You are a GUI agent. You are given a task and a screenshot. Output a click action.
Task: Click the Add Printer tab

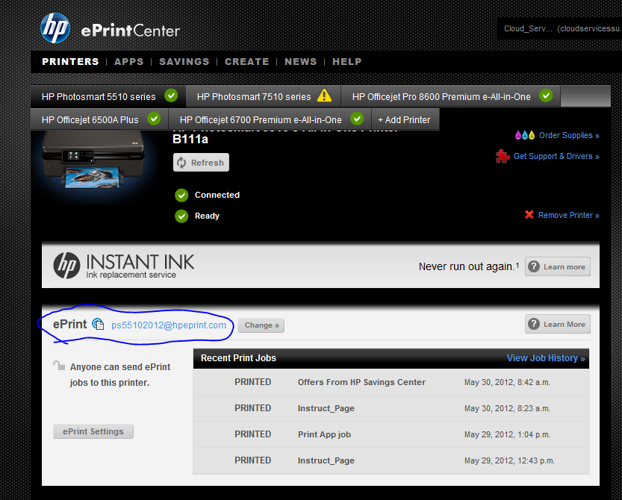[404, 119]
